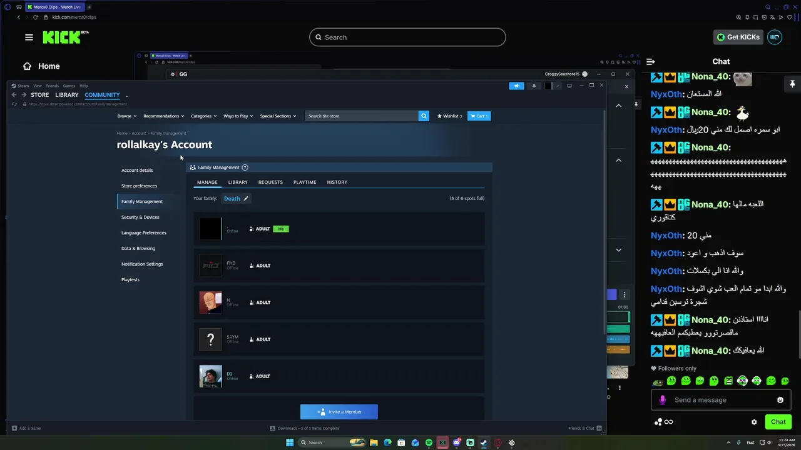Image resolution: width=801 pixels, height=450 pixels.
Task: Open Playtests in sidebar
Action: (130, 279)
